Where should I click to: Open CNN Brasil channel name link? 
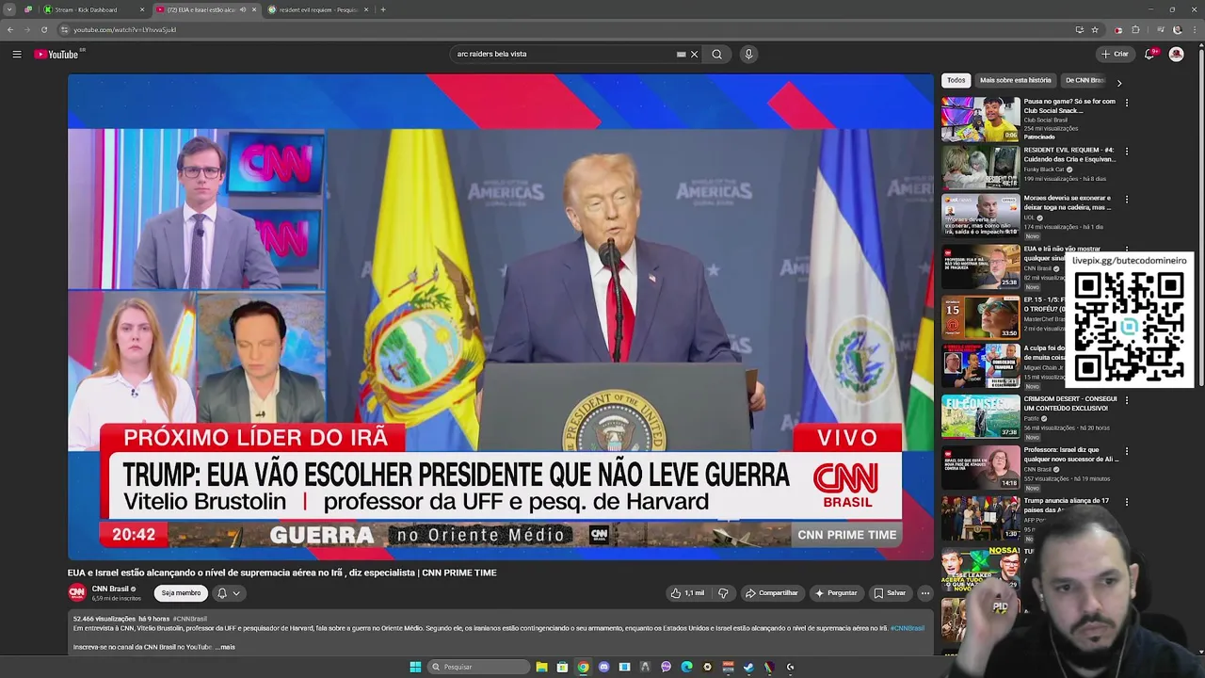click(x=110, y=589)
